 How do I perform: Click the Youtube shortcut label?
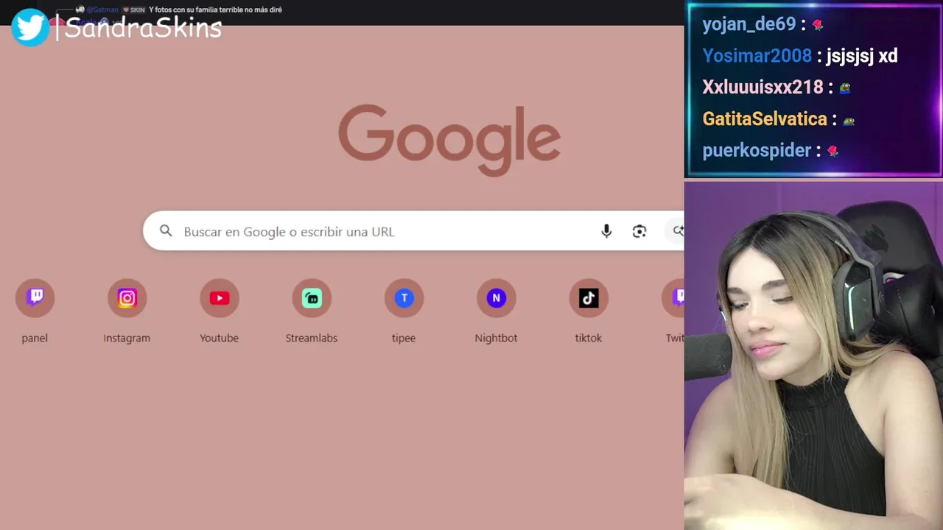[219, 338]
